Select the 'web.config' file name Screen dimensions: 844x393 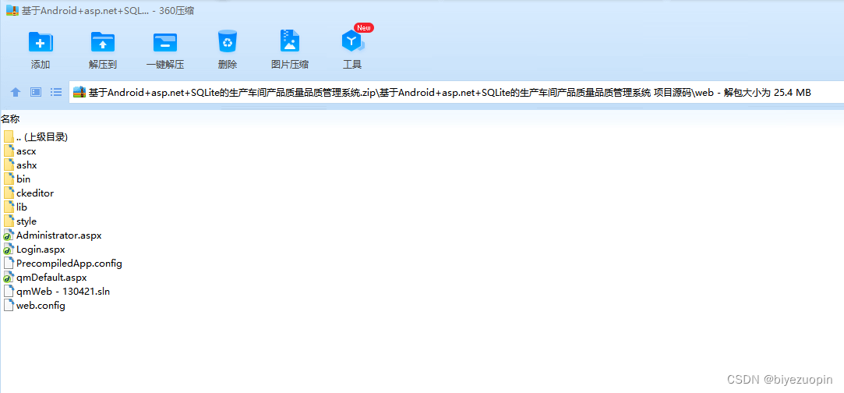[x=41, y=305]
